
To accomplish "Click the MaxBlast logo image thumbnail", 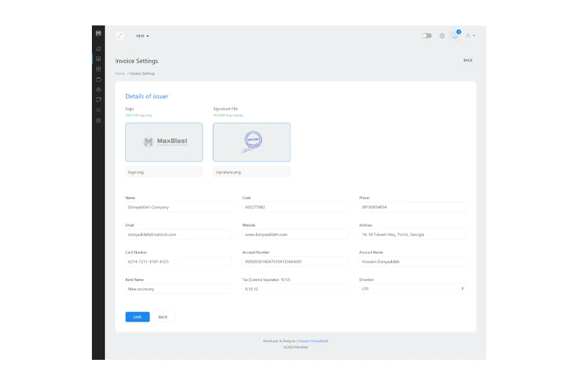I will [x=164, y=142].
